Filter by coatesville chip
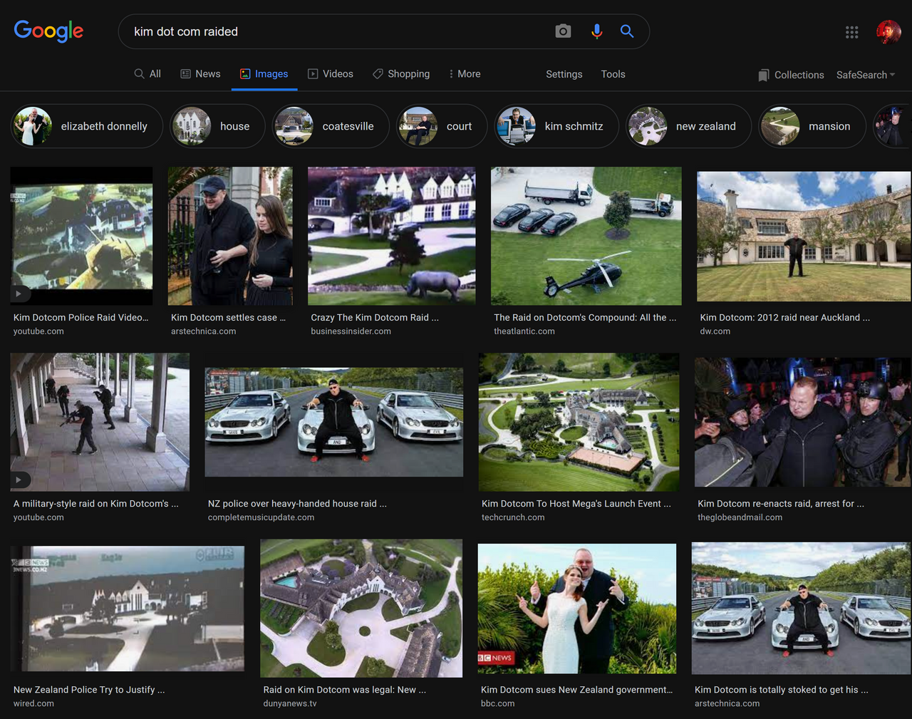Viewport: 912px width, 719px height. click(x=330, y=126)
